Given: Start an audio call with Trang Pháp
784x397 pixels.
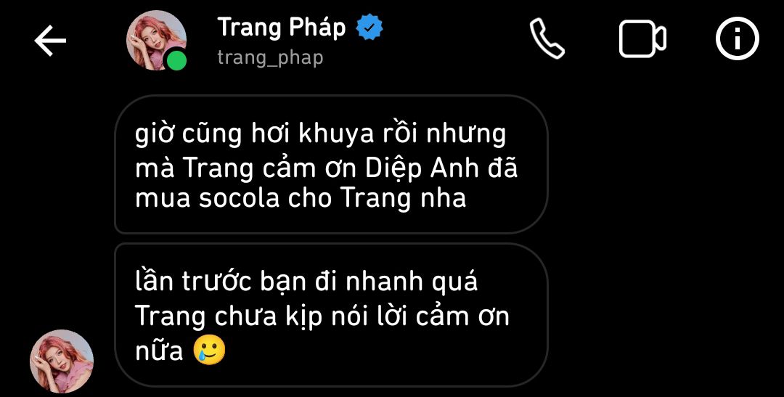Looking at the screenshot, I should coord(547,38).
